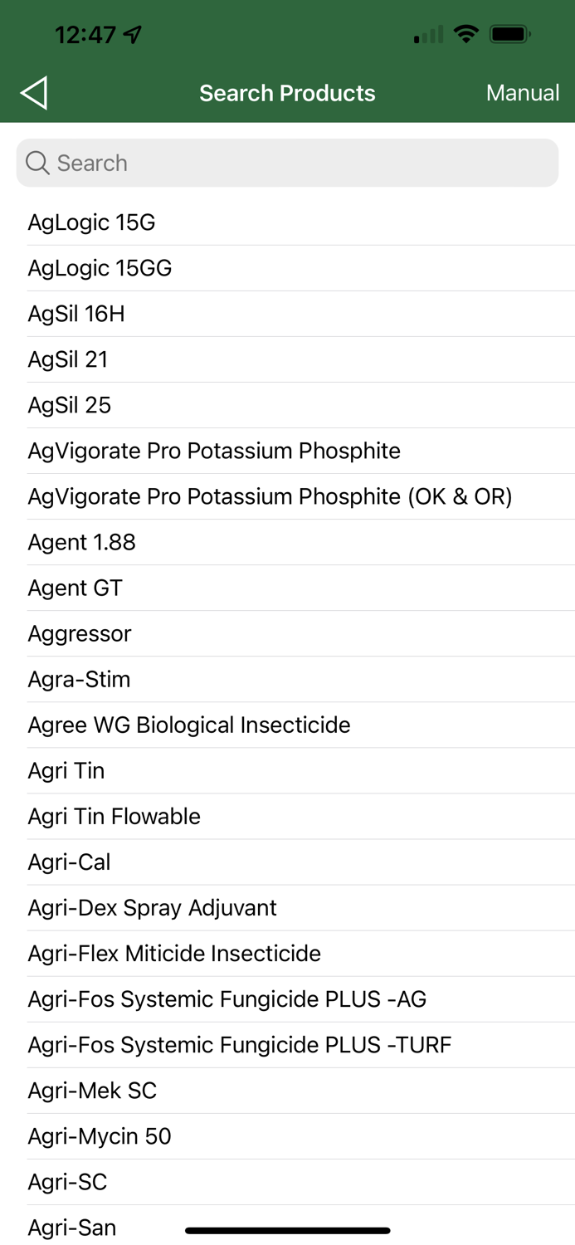Tap the magnifying glass search icon
The width and height of the screenshot is (575, 1245).
(x=37, y=163)
